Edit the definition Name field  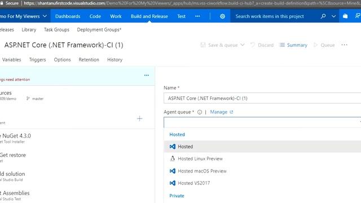(262, 98)
